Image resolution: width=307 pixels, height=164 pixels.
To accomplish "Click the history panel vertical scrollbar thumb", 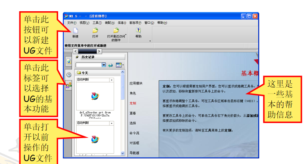I will coord(123,87).
